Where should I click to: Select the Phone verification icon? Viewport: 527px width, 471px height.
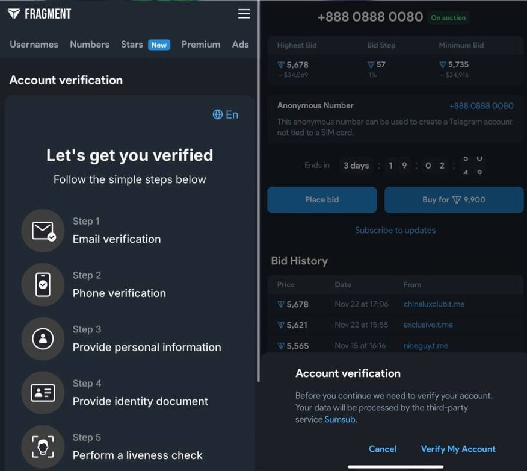(43, 285)
